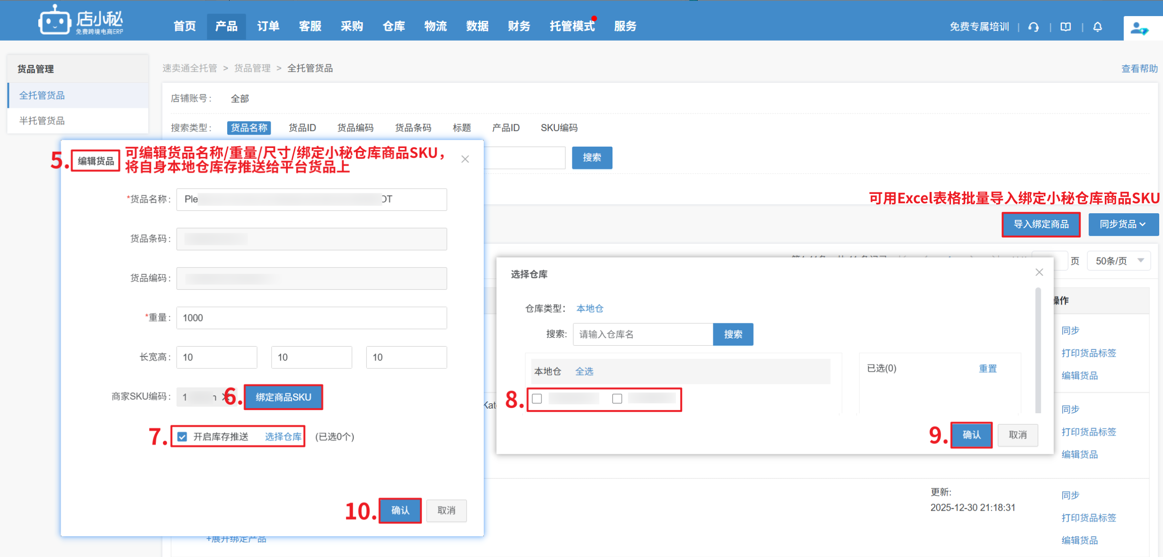Click the headset customer support icon
The height and width of the screenshot is (557, 1163).
(1034, 27)
